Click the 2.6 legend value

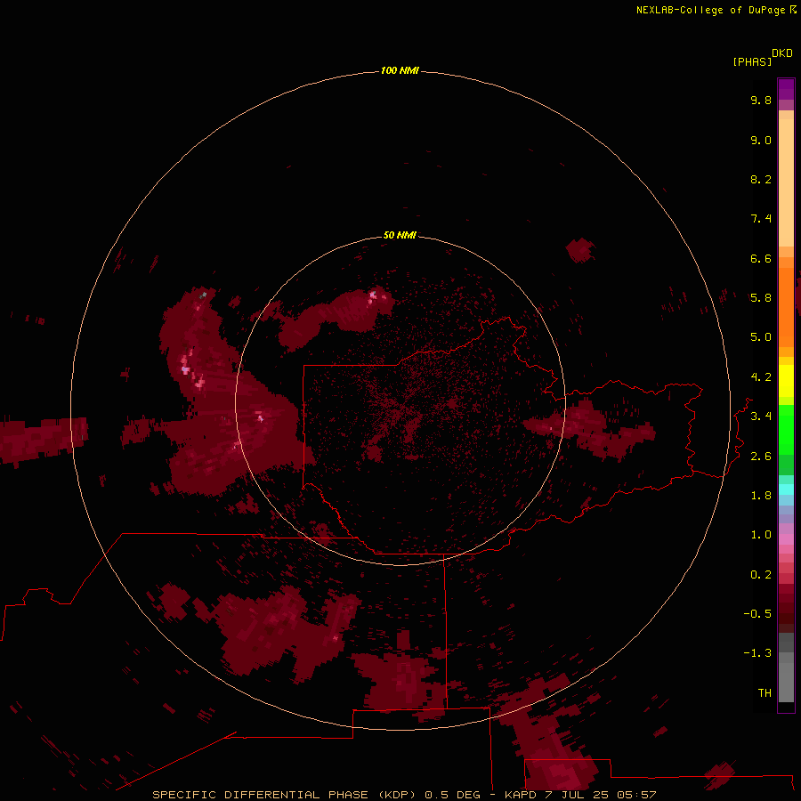pyautogui.click(x=761, y=457)
